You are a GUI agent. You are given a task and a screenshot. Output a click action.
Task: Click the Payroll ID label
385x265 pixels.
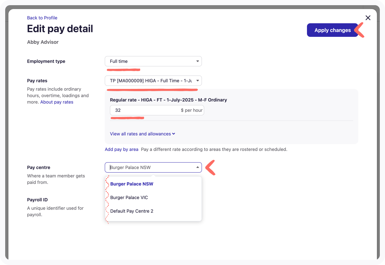[37, 200]
